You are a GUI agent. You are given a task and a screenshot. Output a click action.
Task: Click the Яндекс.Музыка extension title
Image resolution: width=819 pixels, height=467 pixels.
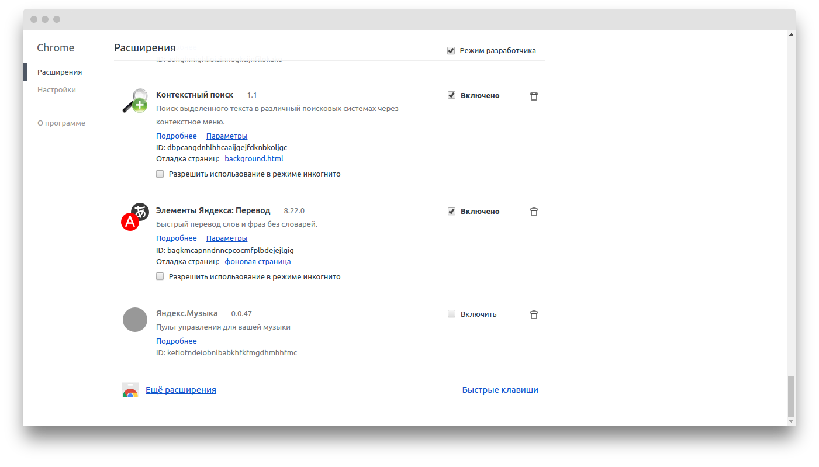(x=187, y=313)
